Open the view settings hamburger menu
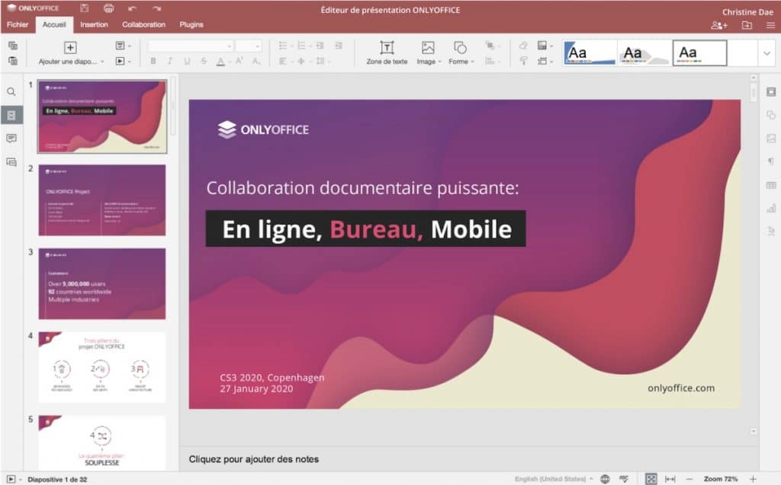The width and height of the screenshot is (781, 485). pos(770,25)
